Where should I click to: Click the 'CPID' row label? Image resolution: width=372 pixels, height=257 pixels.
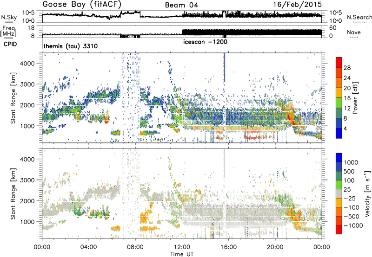click(10, 44)
